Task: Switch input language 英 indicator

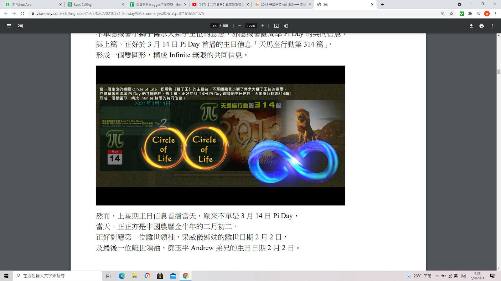Action: (x=456, y=276)
